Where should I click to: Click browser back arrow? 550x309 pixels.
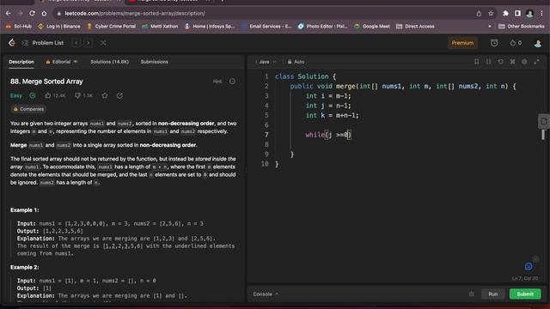pos(9,14)
